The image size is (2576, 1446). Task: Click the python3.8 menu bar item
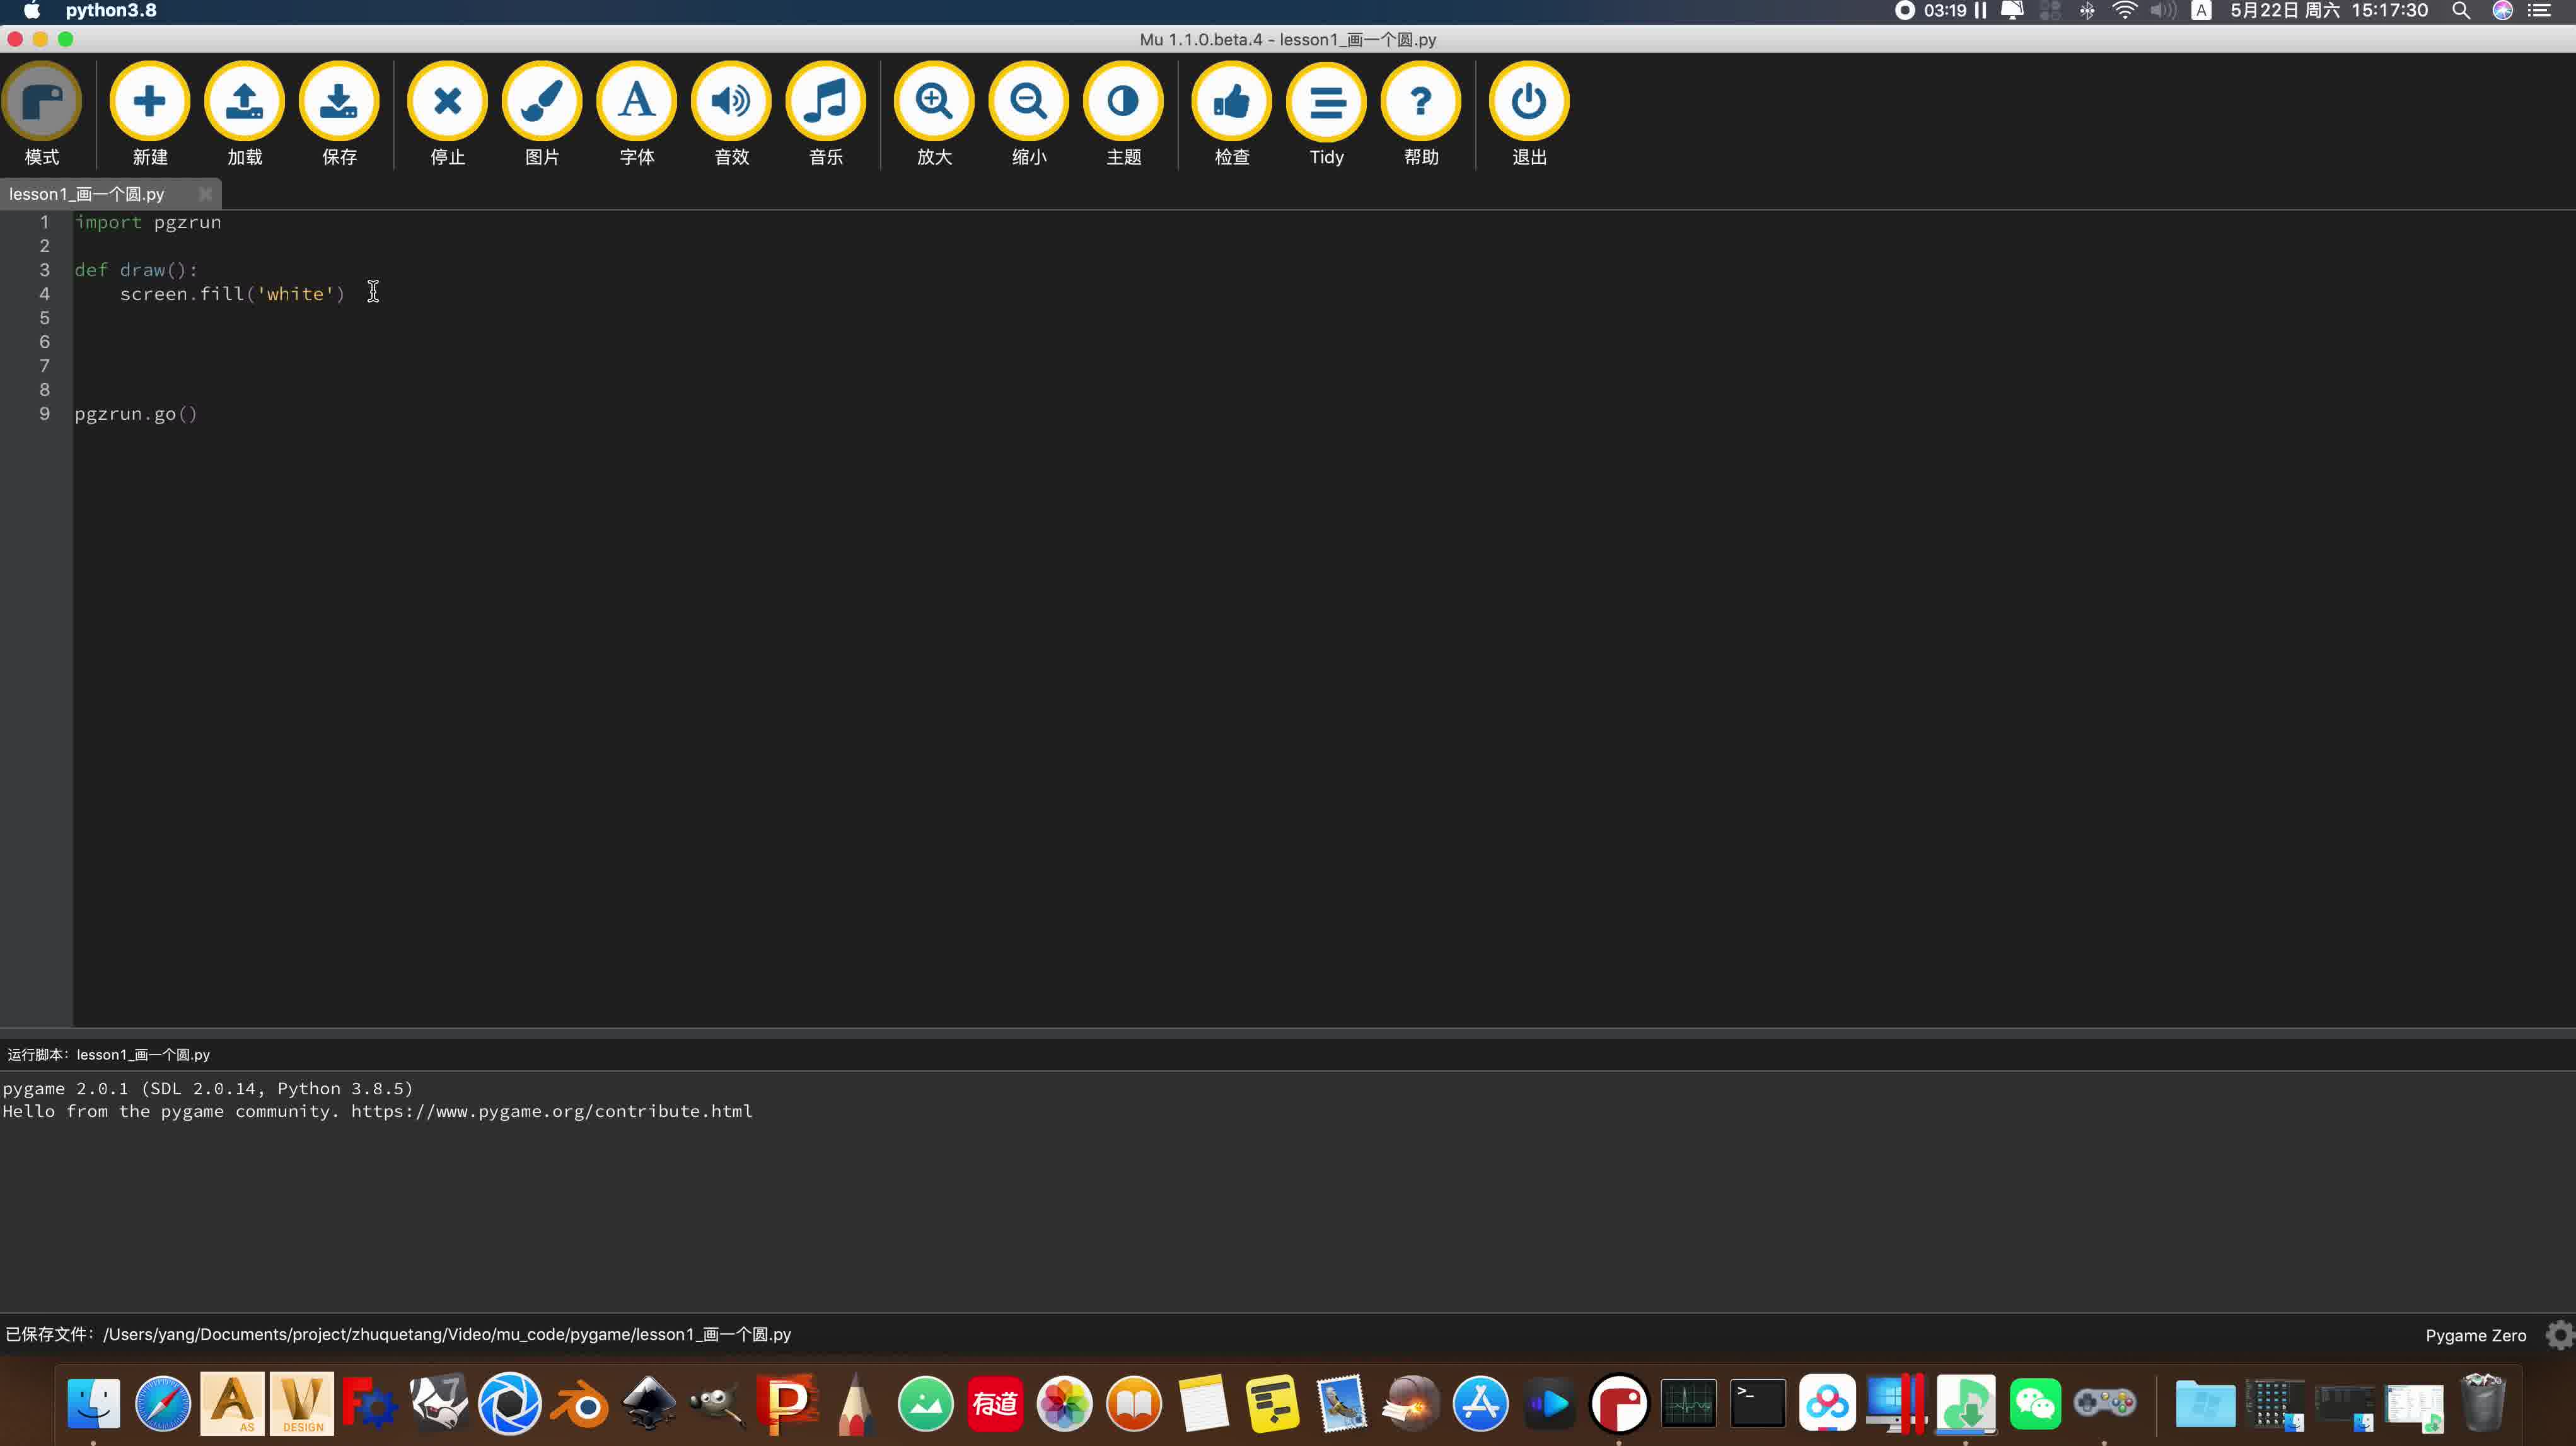[111, 11]
